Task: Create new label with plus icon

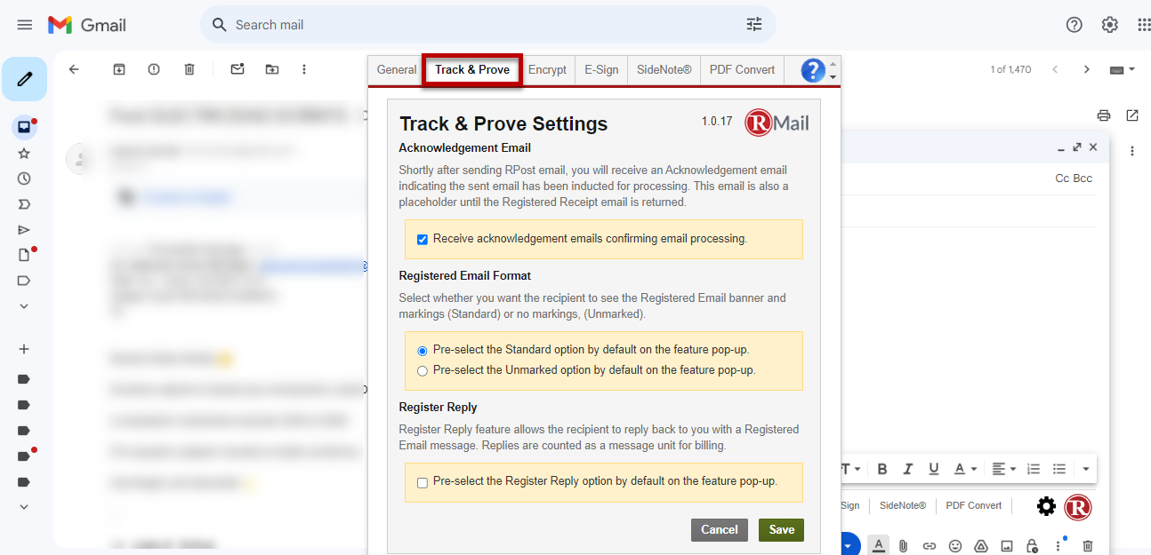Action: click(x=24, y=349)
